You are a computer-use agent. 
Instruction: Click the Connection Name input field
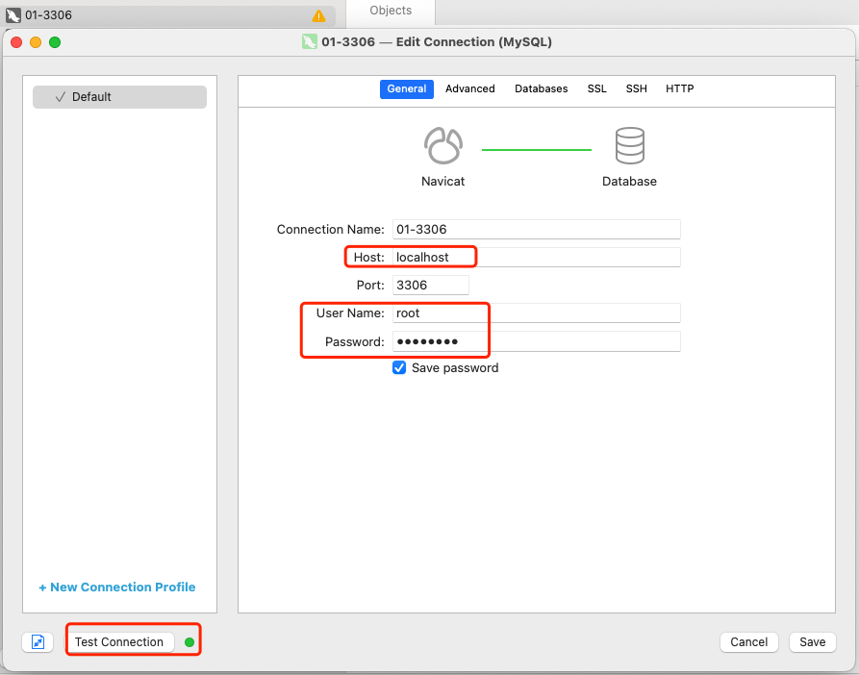pos(537,230)
